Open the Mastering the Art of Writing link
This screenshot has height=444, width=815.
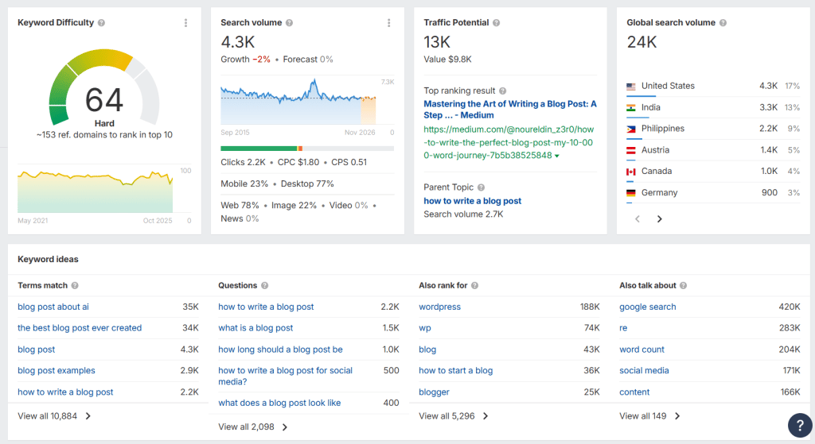[x=510, y=110]
